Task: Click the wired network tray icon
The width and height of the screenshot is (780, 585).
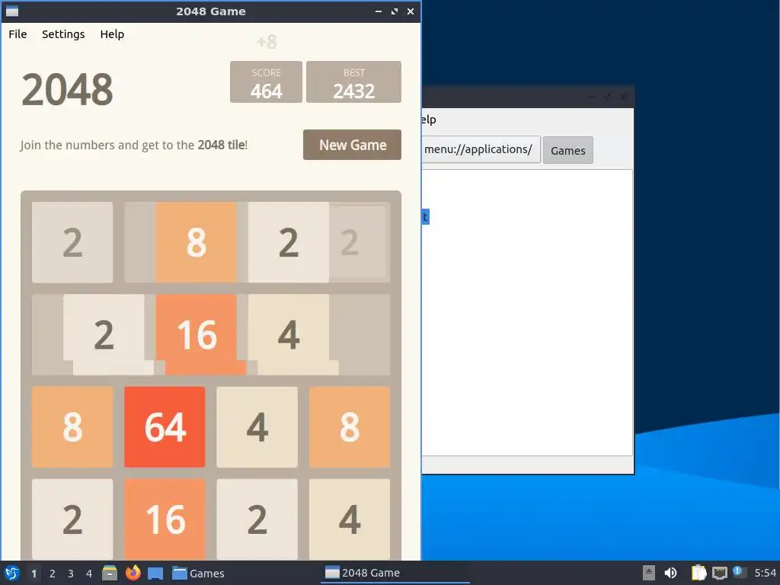Action: point(719,573)
